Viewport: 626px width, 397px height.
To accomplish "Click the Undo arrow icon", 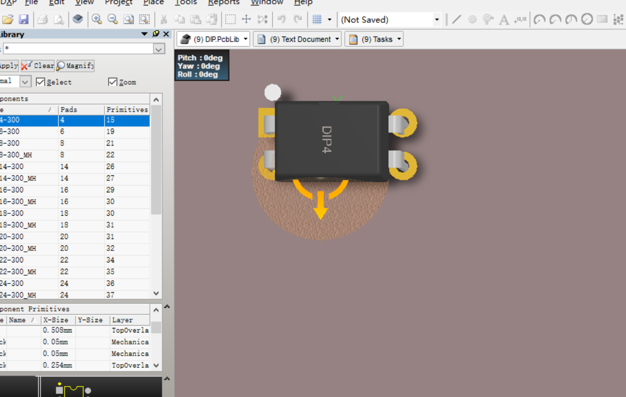I will coord(282,19).
